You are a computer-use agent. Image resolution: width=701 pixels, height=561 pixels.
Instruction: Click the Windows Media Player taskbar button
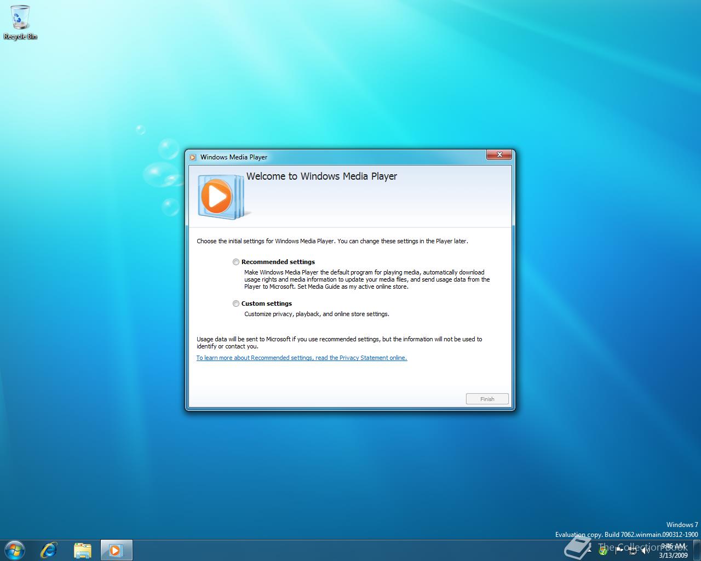click(116, 550)
